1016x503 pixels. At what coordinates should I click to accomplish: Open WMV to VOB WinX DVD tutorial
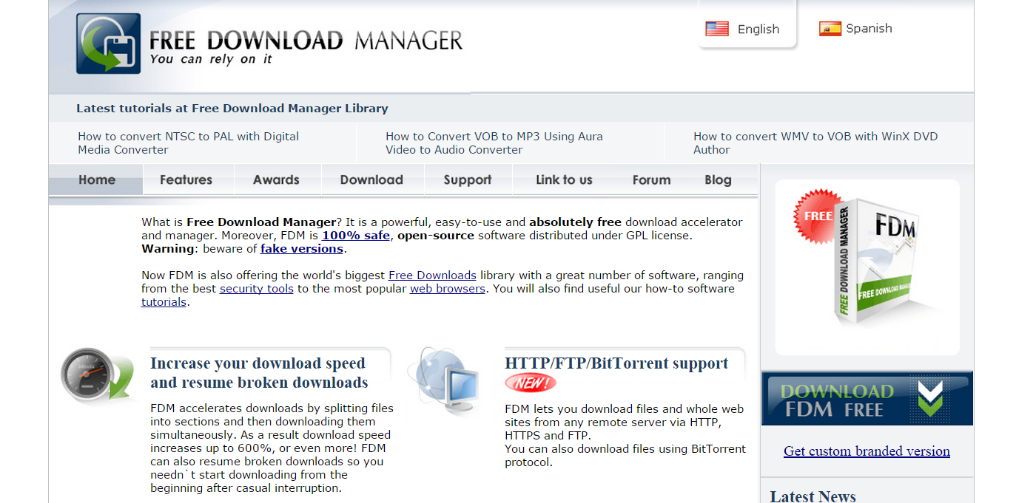[x=815, y=143]
